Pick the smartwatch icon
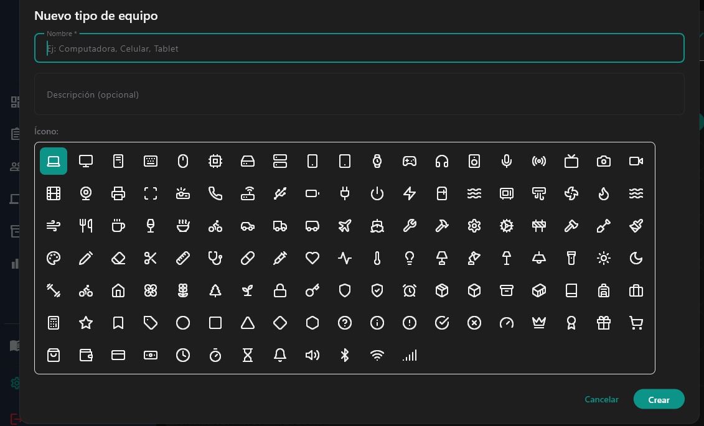704x426 pixels. coord(377,161)
